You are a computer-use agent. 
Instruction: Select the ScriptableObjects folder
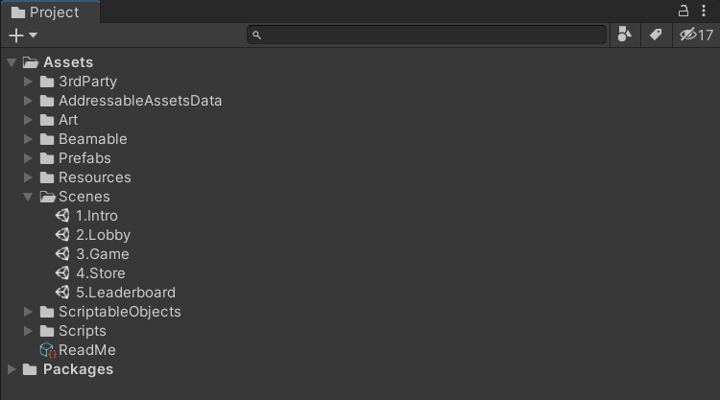point(118,312)
